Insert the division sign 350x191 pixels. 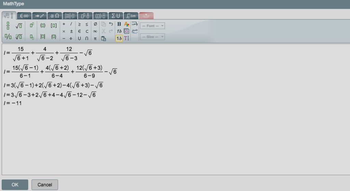[x=71, y=38]
